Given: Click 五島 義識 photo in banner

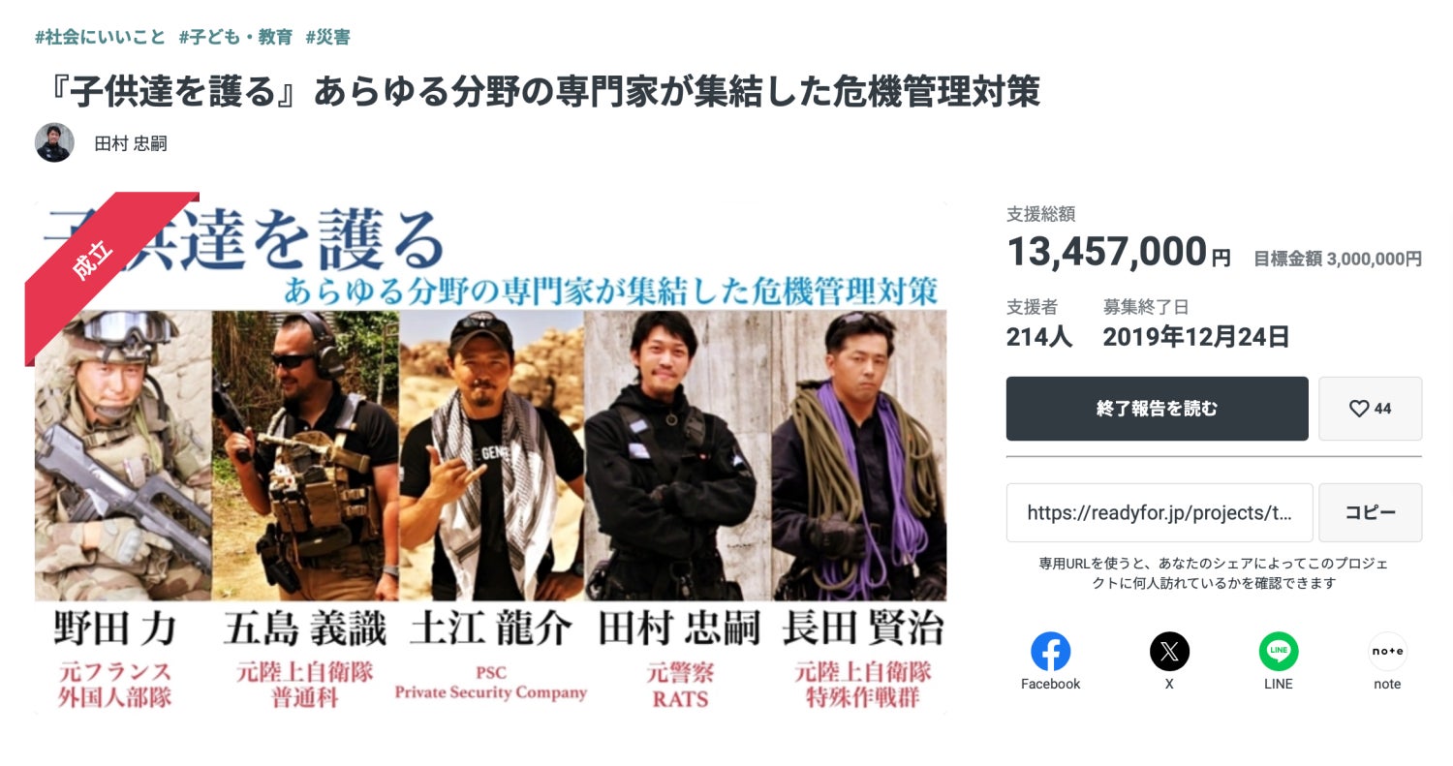Looking at the screenshot, I should pyautogui.click(x=305, y=455).
